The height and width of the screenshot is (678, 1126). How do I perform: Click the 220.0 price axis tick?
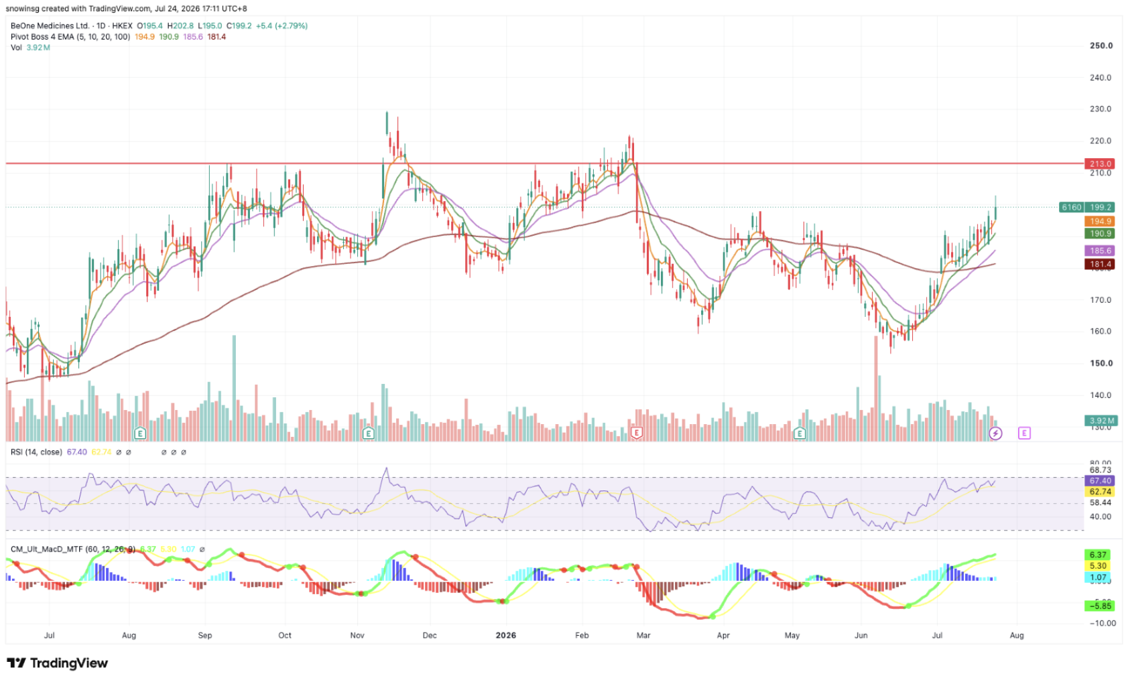point(1101,141)
